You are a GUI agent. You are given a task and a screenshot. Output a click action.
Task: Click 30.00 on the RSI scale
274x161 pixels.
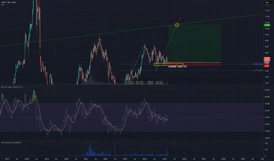click(267, 131)
